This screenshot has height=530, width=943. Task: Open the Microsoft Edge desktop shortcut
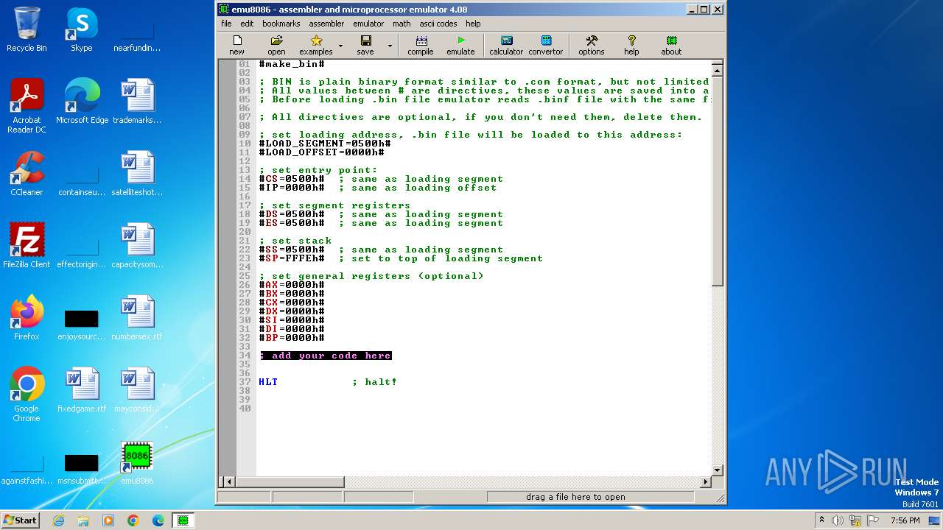pyautogui.click(x=82, y=102)
